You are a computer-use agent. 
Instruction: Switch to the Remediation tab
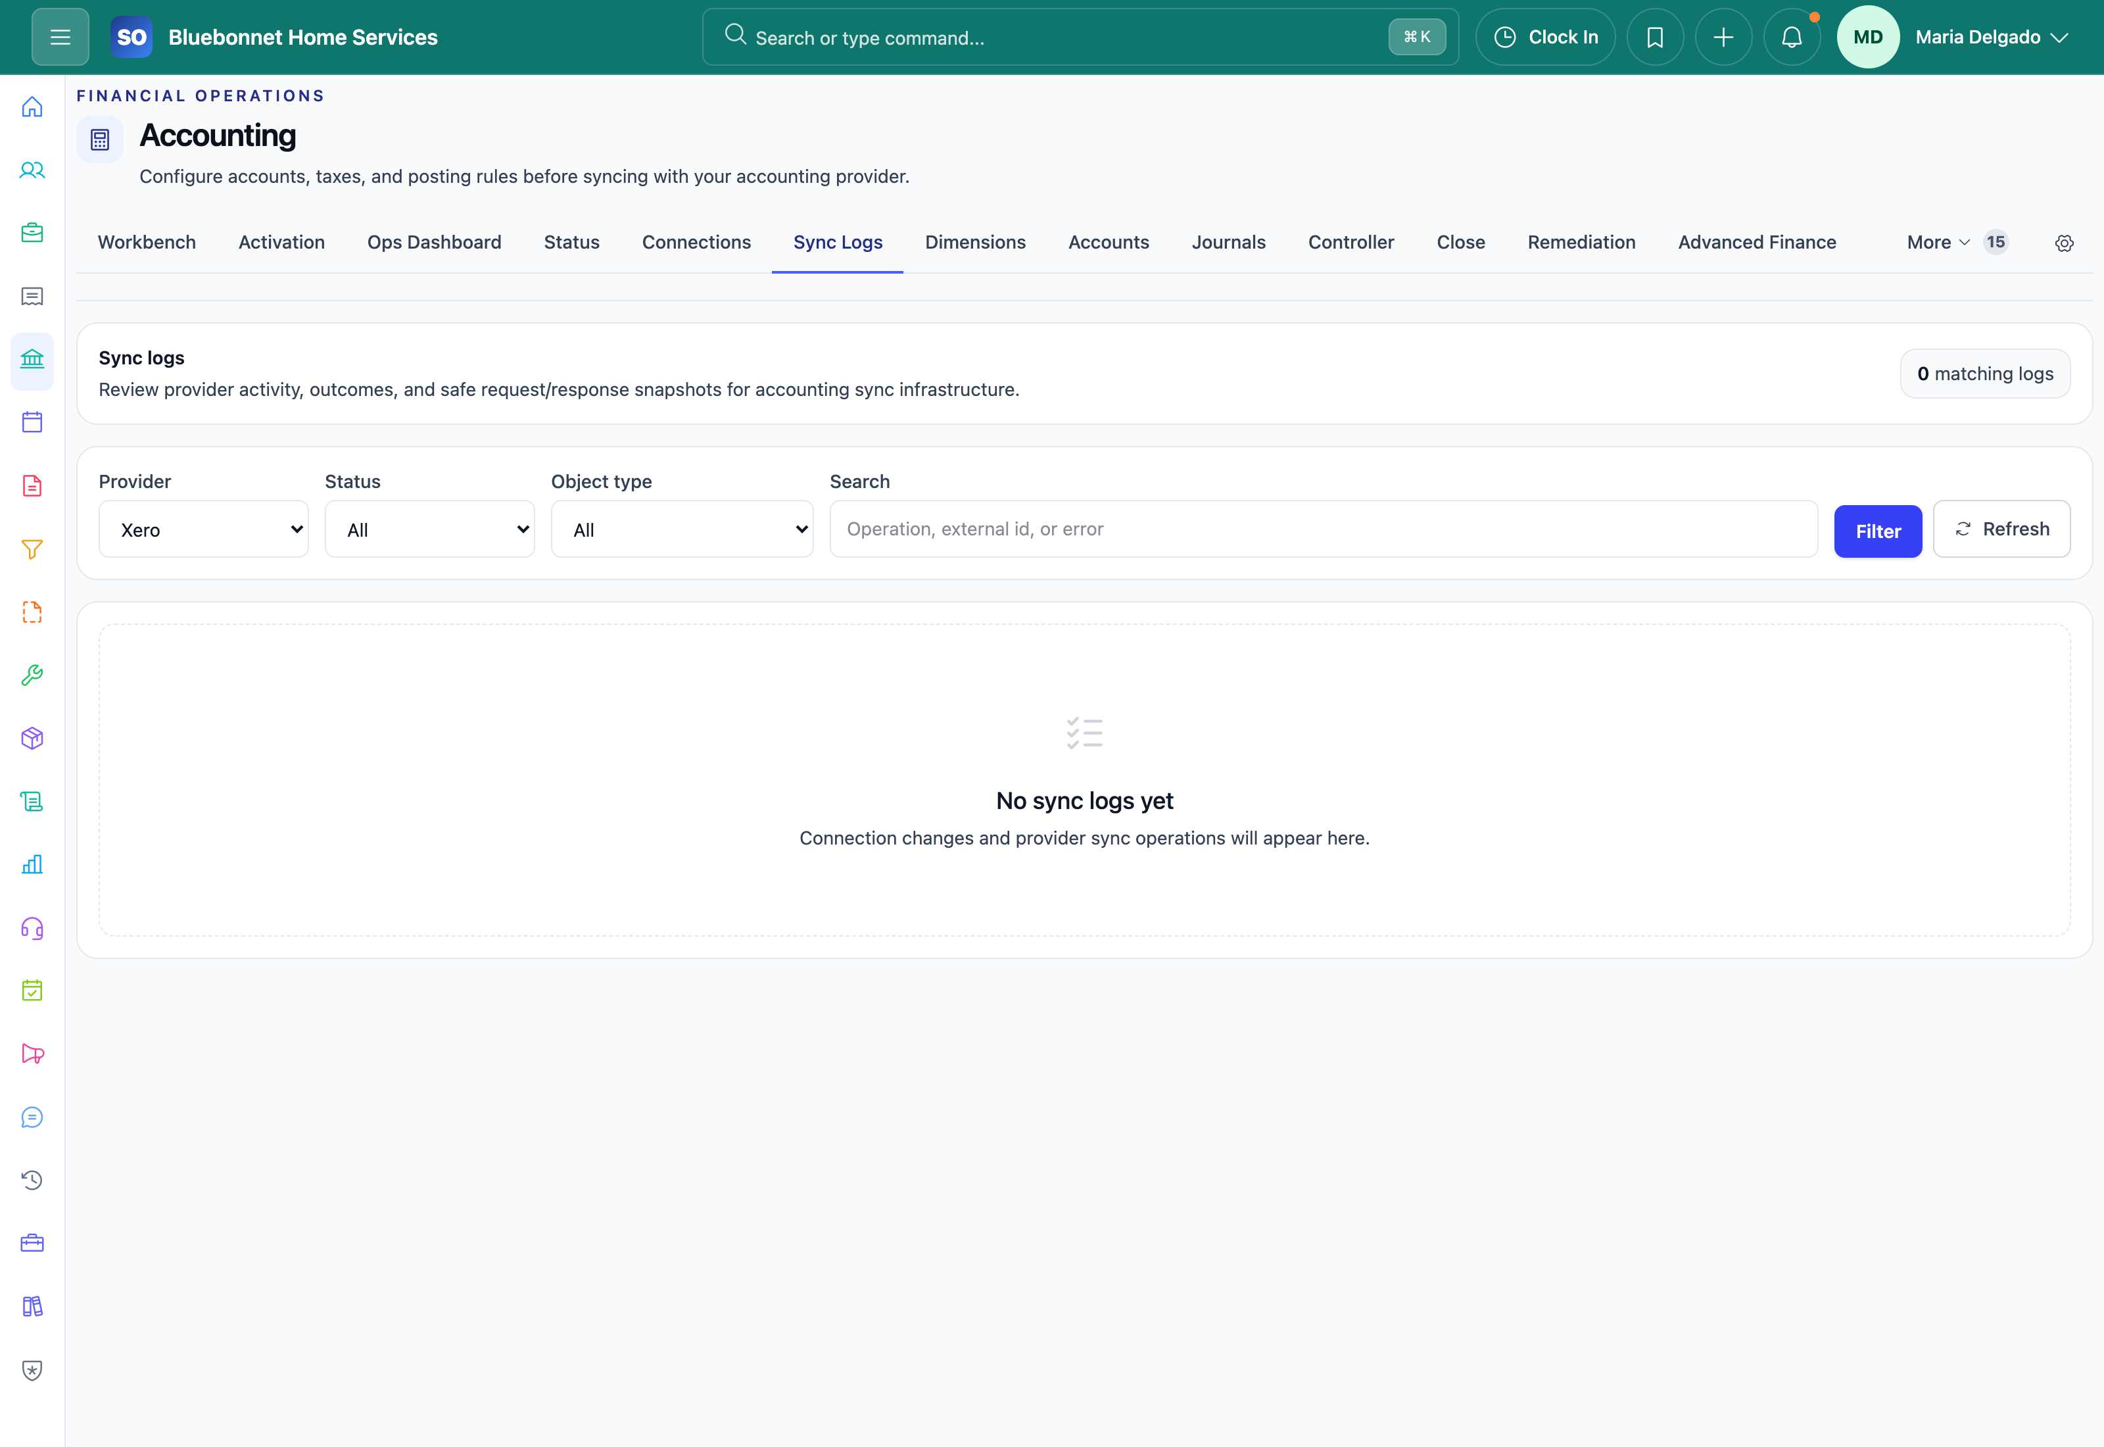tap(1581, 242)
